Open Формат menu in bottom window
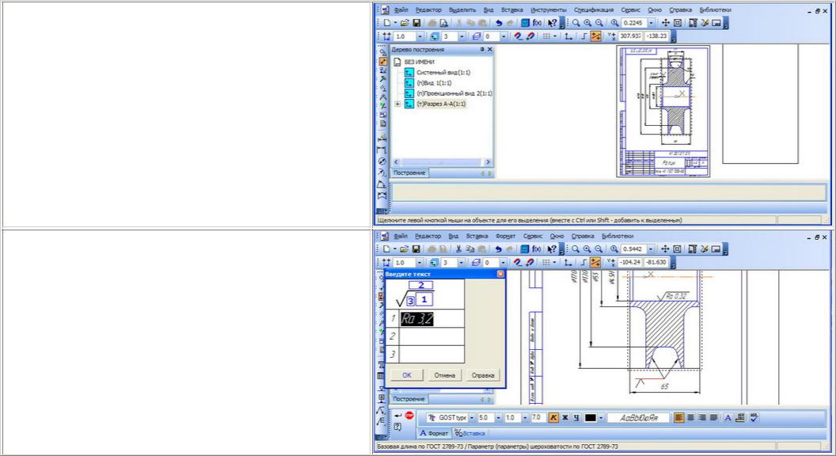This screenshot has height=456, width=836. coord(505,236)
